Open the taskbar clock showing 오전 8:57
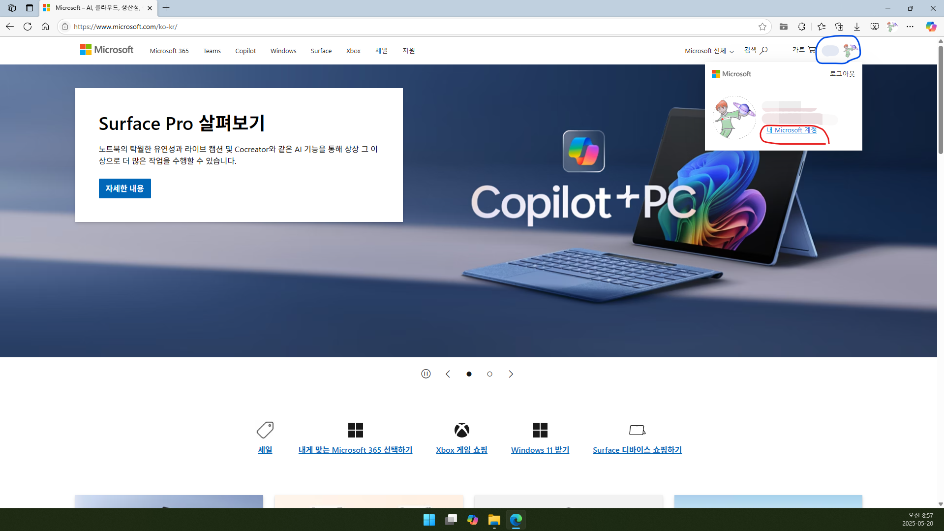The width and height of the screenshot is (944, 531). pyautogui.click(x=917, y=520)
